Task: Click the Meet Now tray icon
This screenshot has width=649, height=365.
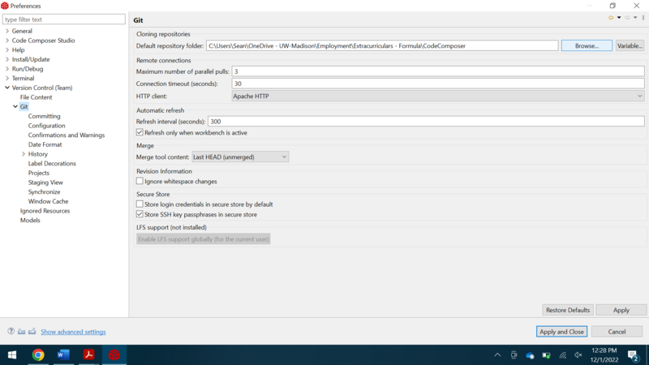Action: coord(514,355)
